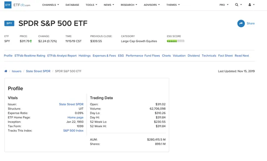Click the green price up arrow

point(31,41)
